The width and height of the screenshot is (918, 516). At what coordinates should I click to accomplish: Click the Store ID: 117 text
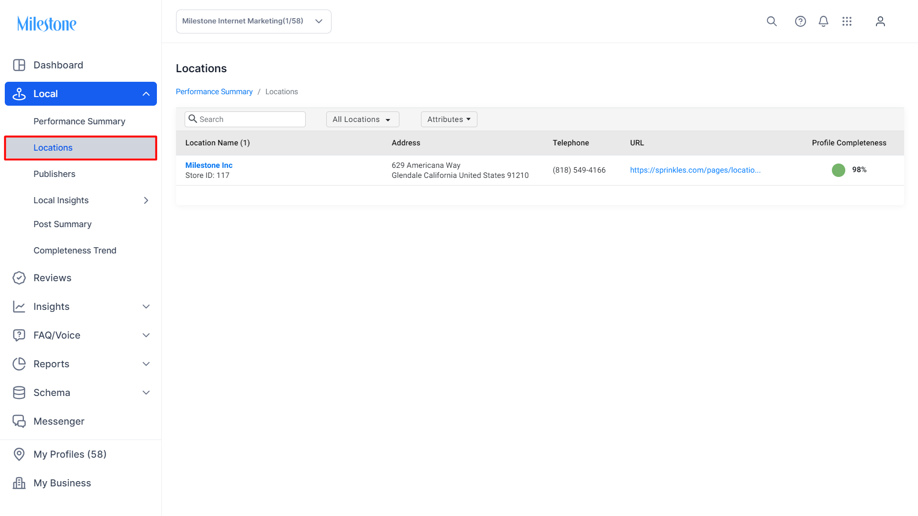coord(207,176)
